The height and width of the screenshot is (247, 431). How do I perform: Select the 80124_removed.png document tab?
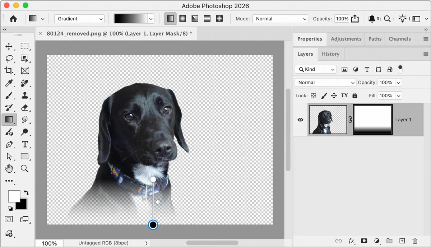pos(119,33)
